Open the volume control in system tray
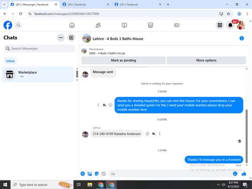This screenshot has width=252, height=189. (223, 184)
